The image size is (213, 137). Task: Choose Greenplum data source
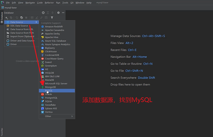pos(57,66)
